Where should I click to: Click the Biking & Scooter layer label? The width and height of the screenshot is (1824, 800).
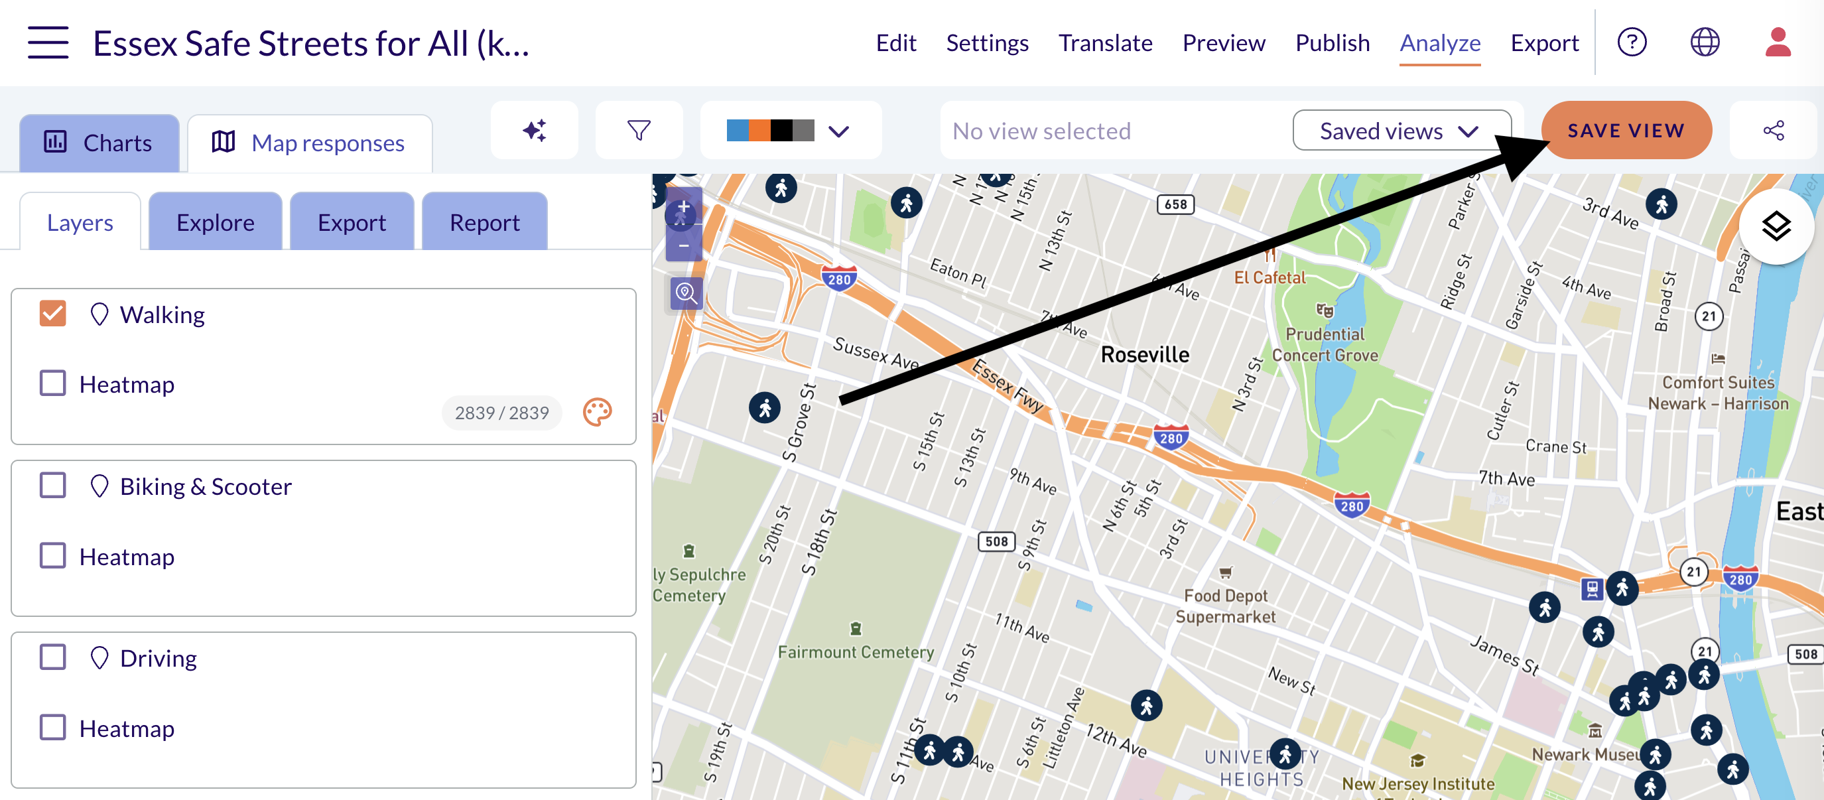[206, 486]
